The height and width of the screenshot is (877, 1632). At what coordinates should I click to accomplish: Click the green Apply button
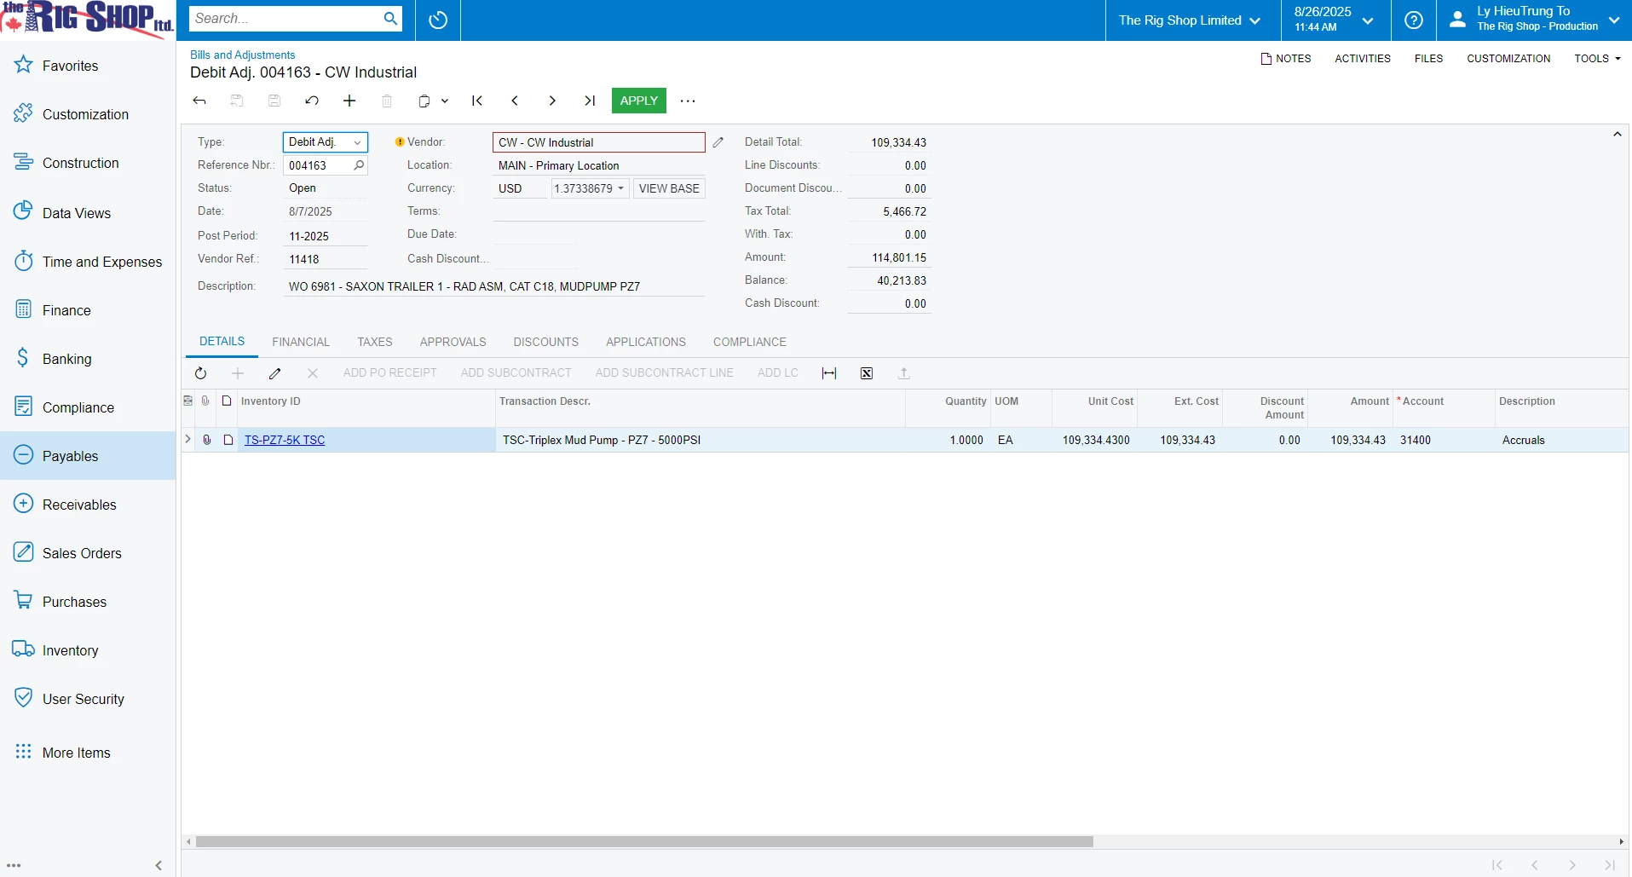tap(639, 101)
